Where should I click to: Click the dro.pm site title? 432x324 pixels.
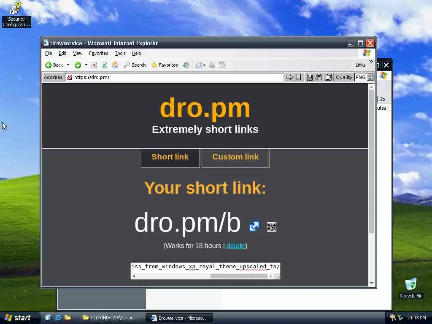(205, 108)
